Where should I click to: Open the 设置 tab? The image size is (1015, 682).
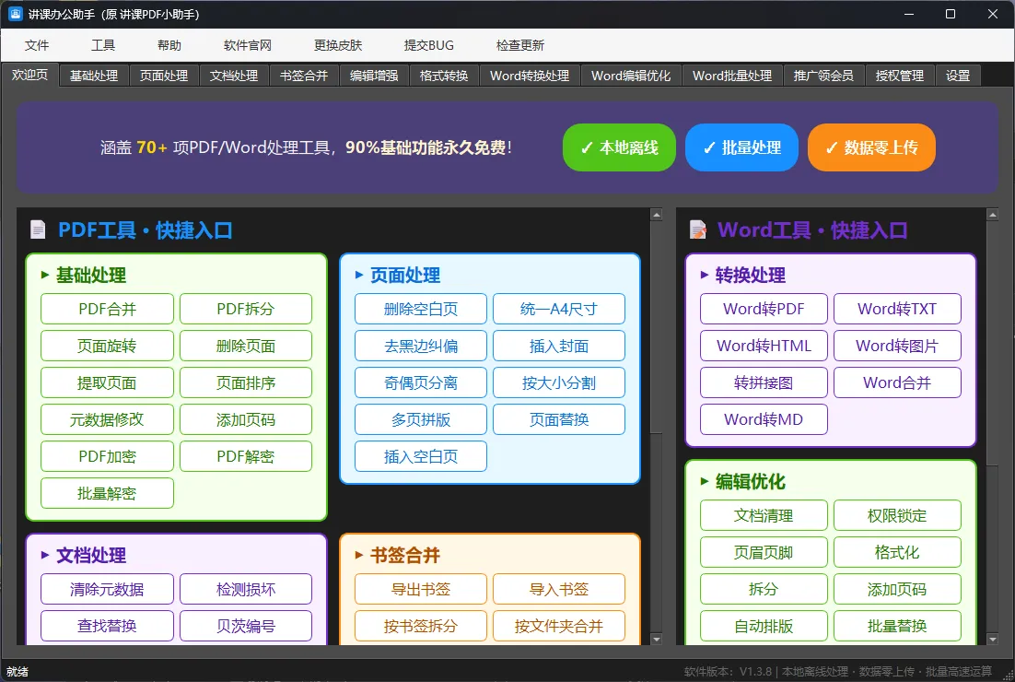[958, 76]
